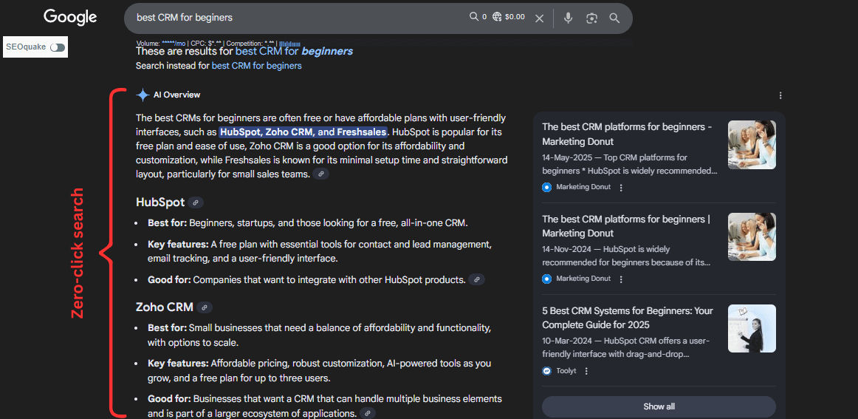The height and width of the screenshot is (419, 858).
Task: Click thumbnail of 14-May-2025 Marketing Donut card
Action: [752, 145]
